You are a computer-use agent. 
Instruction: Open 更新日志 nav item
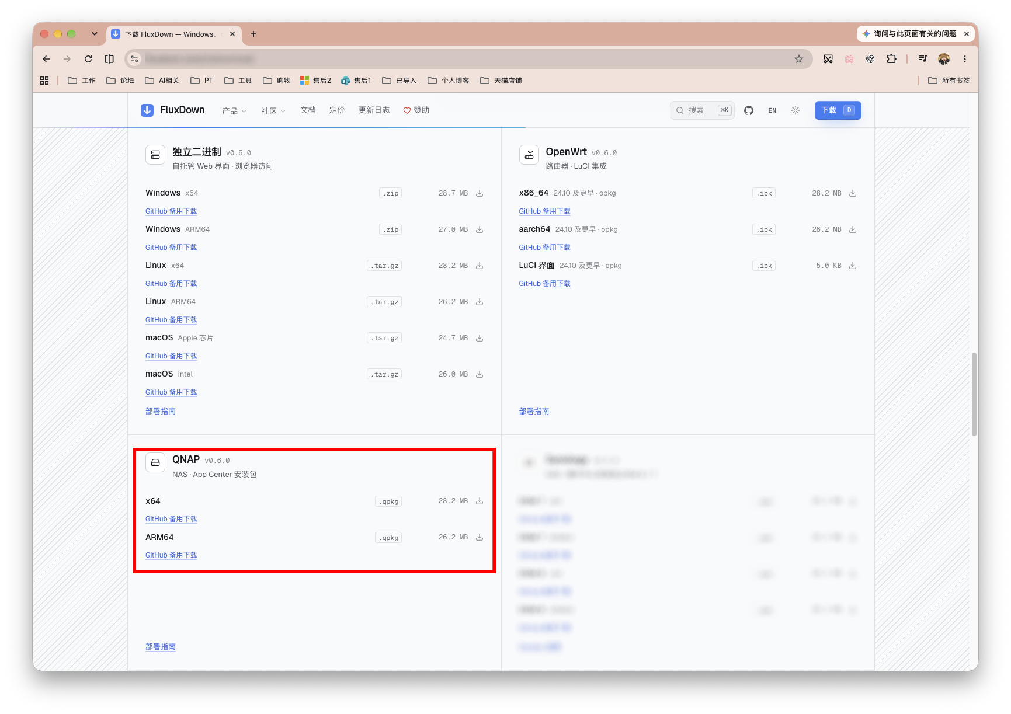(x=374, y=110)
